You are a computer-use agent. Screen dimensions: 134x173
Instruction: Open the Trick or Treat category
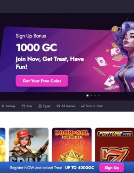92,106
